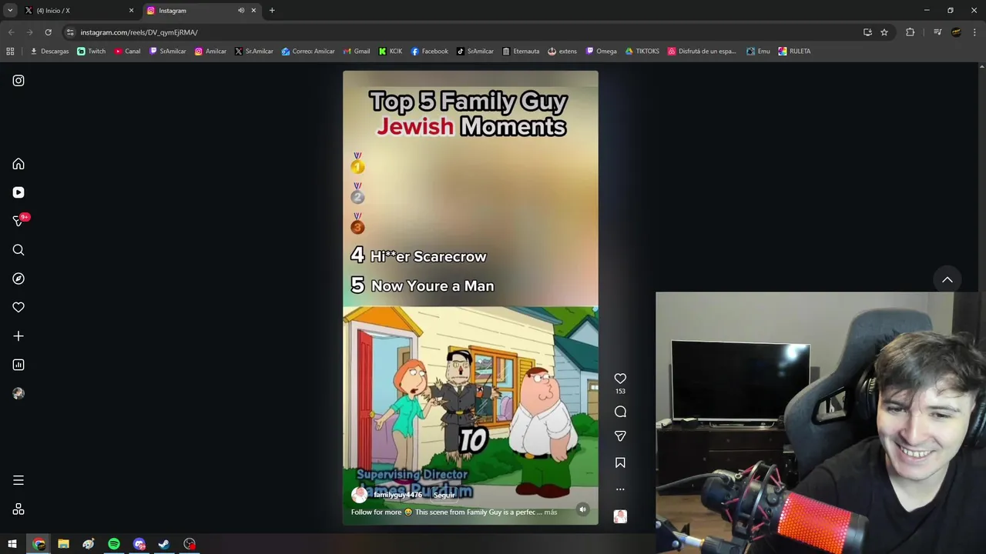The width and height of the screenshot is (986, 554).
Task: Open Paint palette app from the taskbar
Action: pyautogui.click(x=89, y=544)
